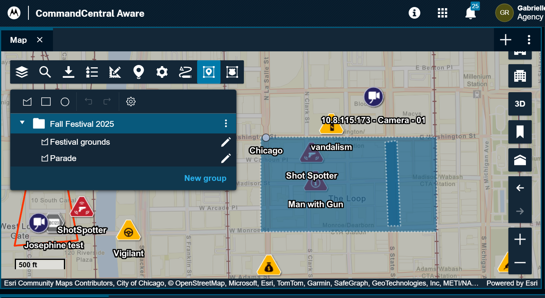The width and height of the screenshot is (545, 298).
Task: Select the location pin tool
Action: pos(139,72)
